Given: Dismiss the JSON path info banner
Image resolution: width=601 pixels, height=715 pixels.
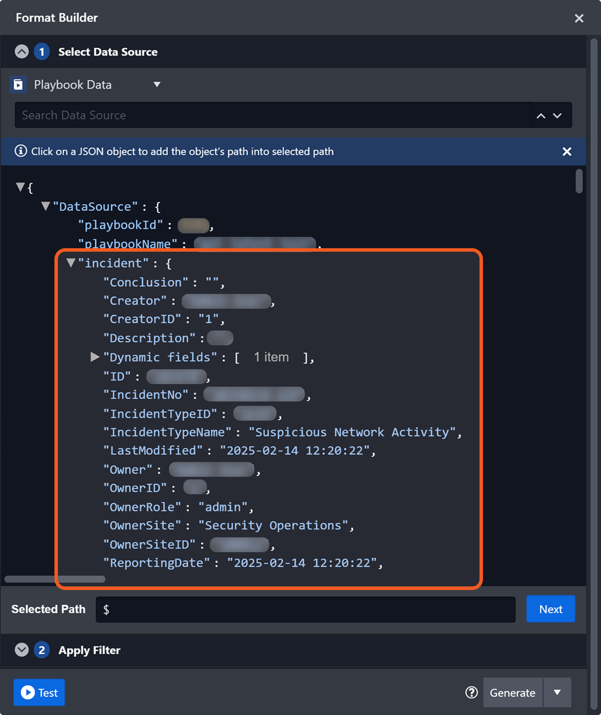Looking at the screenshot, I should pyautogui.click(x=567, y=152).
